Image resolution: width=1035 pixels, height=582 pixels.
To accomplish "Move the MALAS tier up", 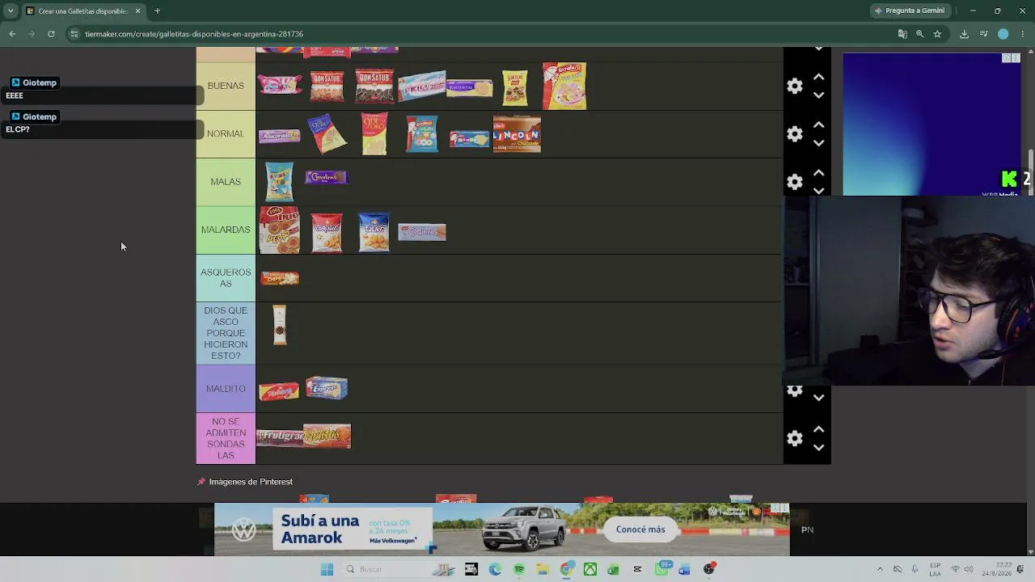I will pyautogui.click(x=818, y=173).
